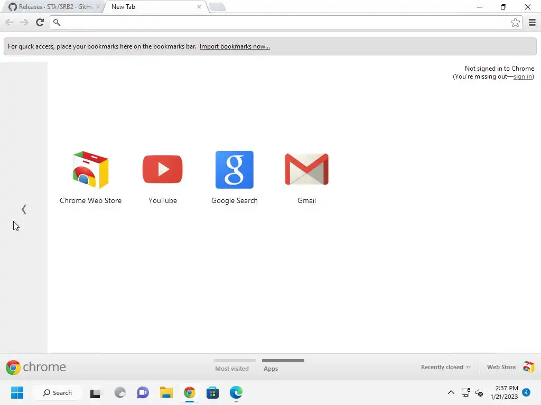Image resolution: width=541 pixels, height=405 pixels.
Task: Reload the current page
Action: click(x=40, y=22)
